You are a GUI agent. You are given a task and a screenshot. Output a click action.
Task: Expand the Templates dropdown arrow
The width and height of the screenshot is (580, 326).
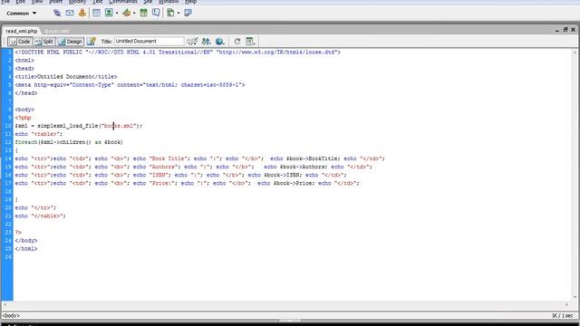pyautogui.click(x=179, y=13)
